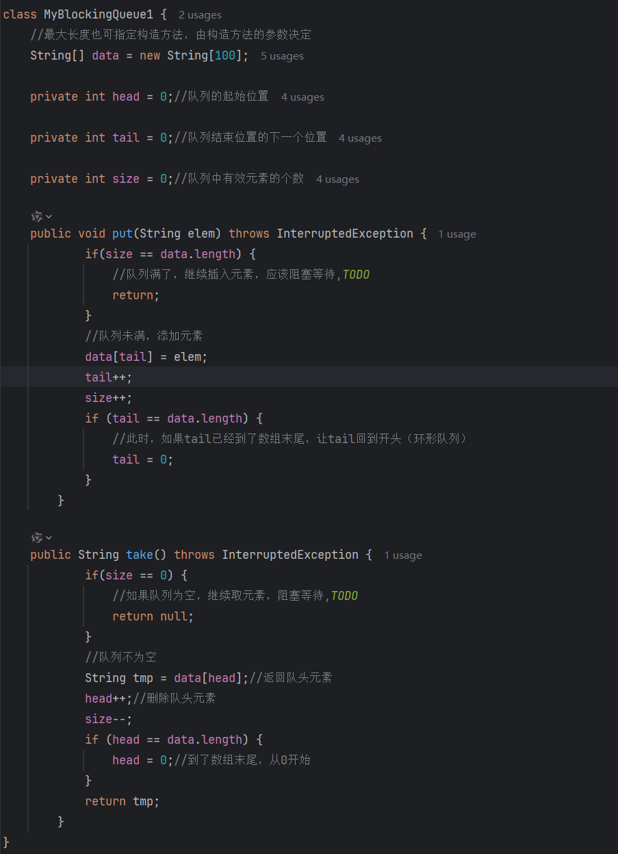Image resolution: width=618 pixels, height=854 pixels.
Task: Click the comment '//队列中有效元素的个数'
Action: [239, 179]
